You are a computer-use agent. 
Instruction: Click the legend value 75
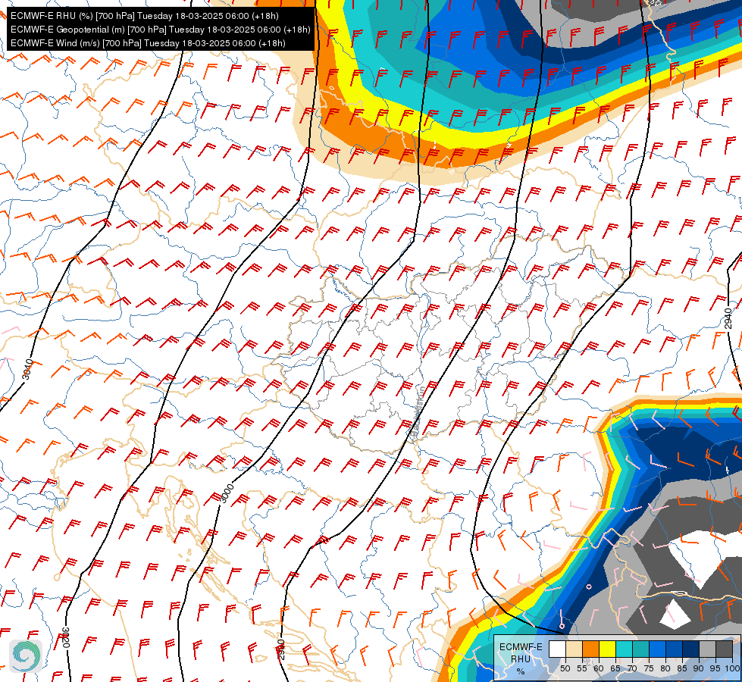pos(649,668)
